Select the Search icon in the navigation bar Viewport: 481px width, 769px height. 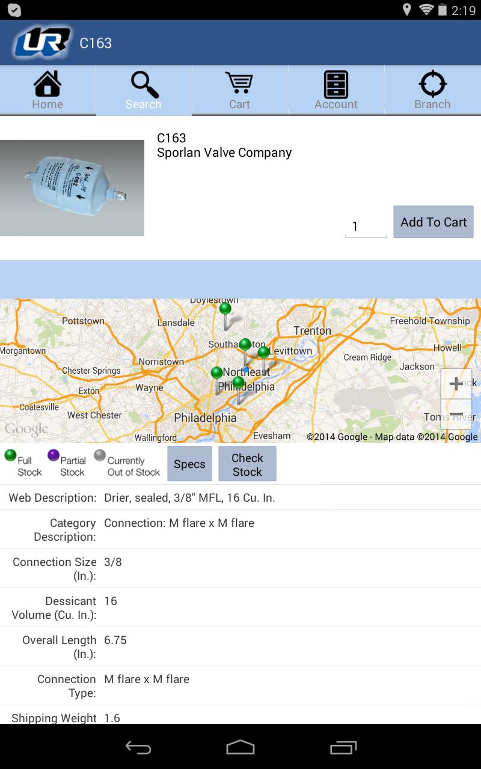[143, 87]
